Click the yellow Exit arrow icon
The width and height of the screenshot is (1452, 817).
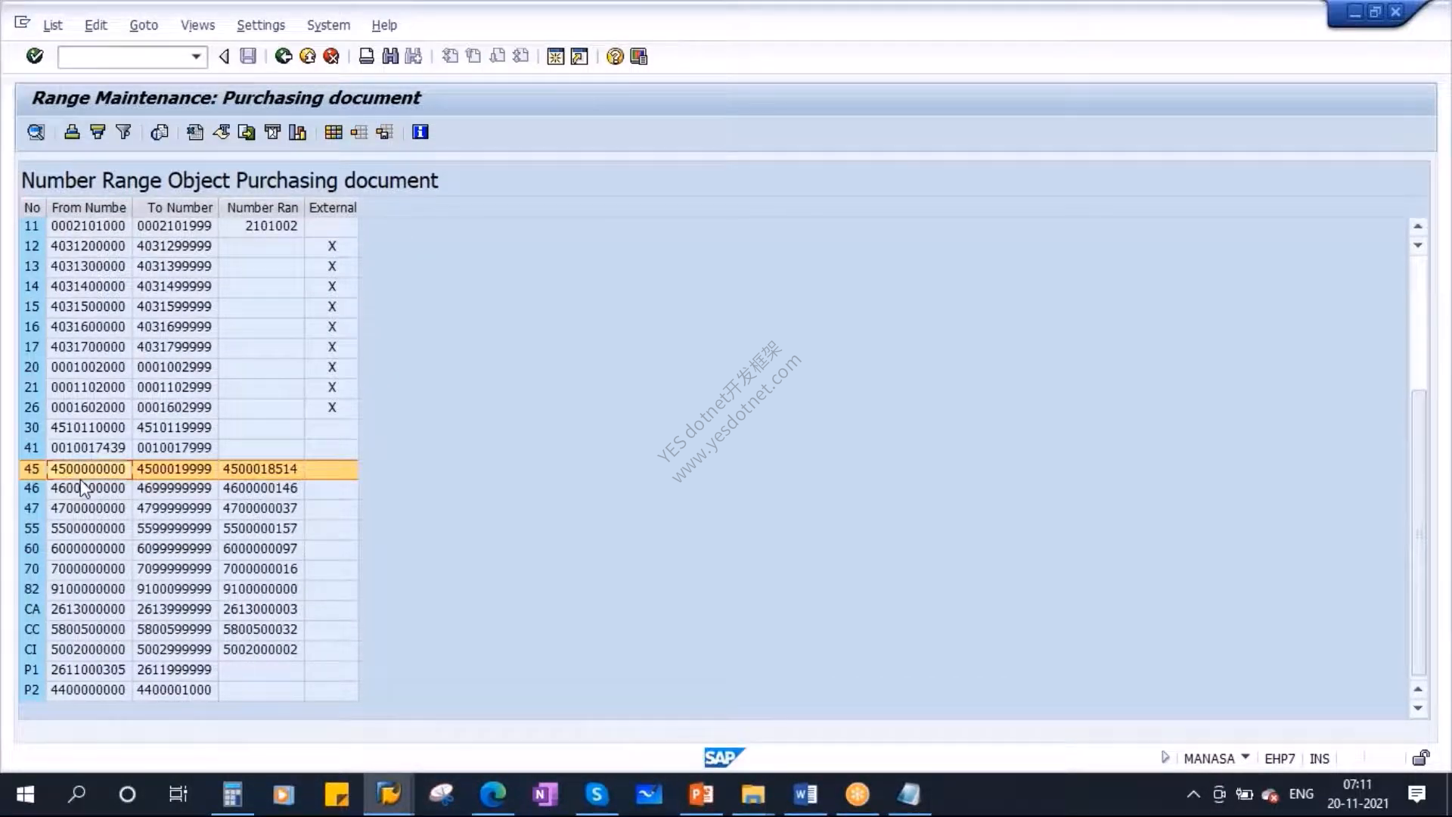[x=308, y=56]
